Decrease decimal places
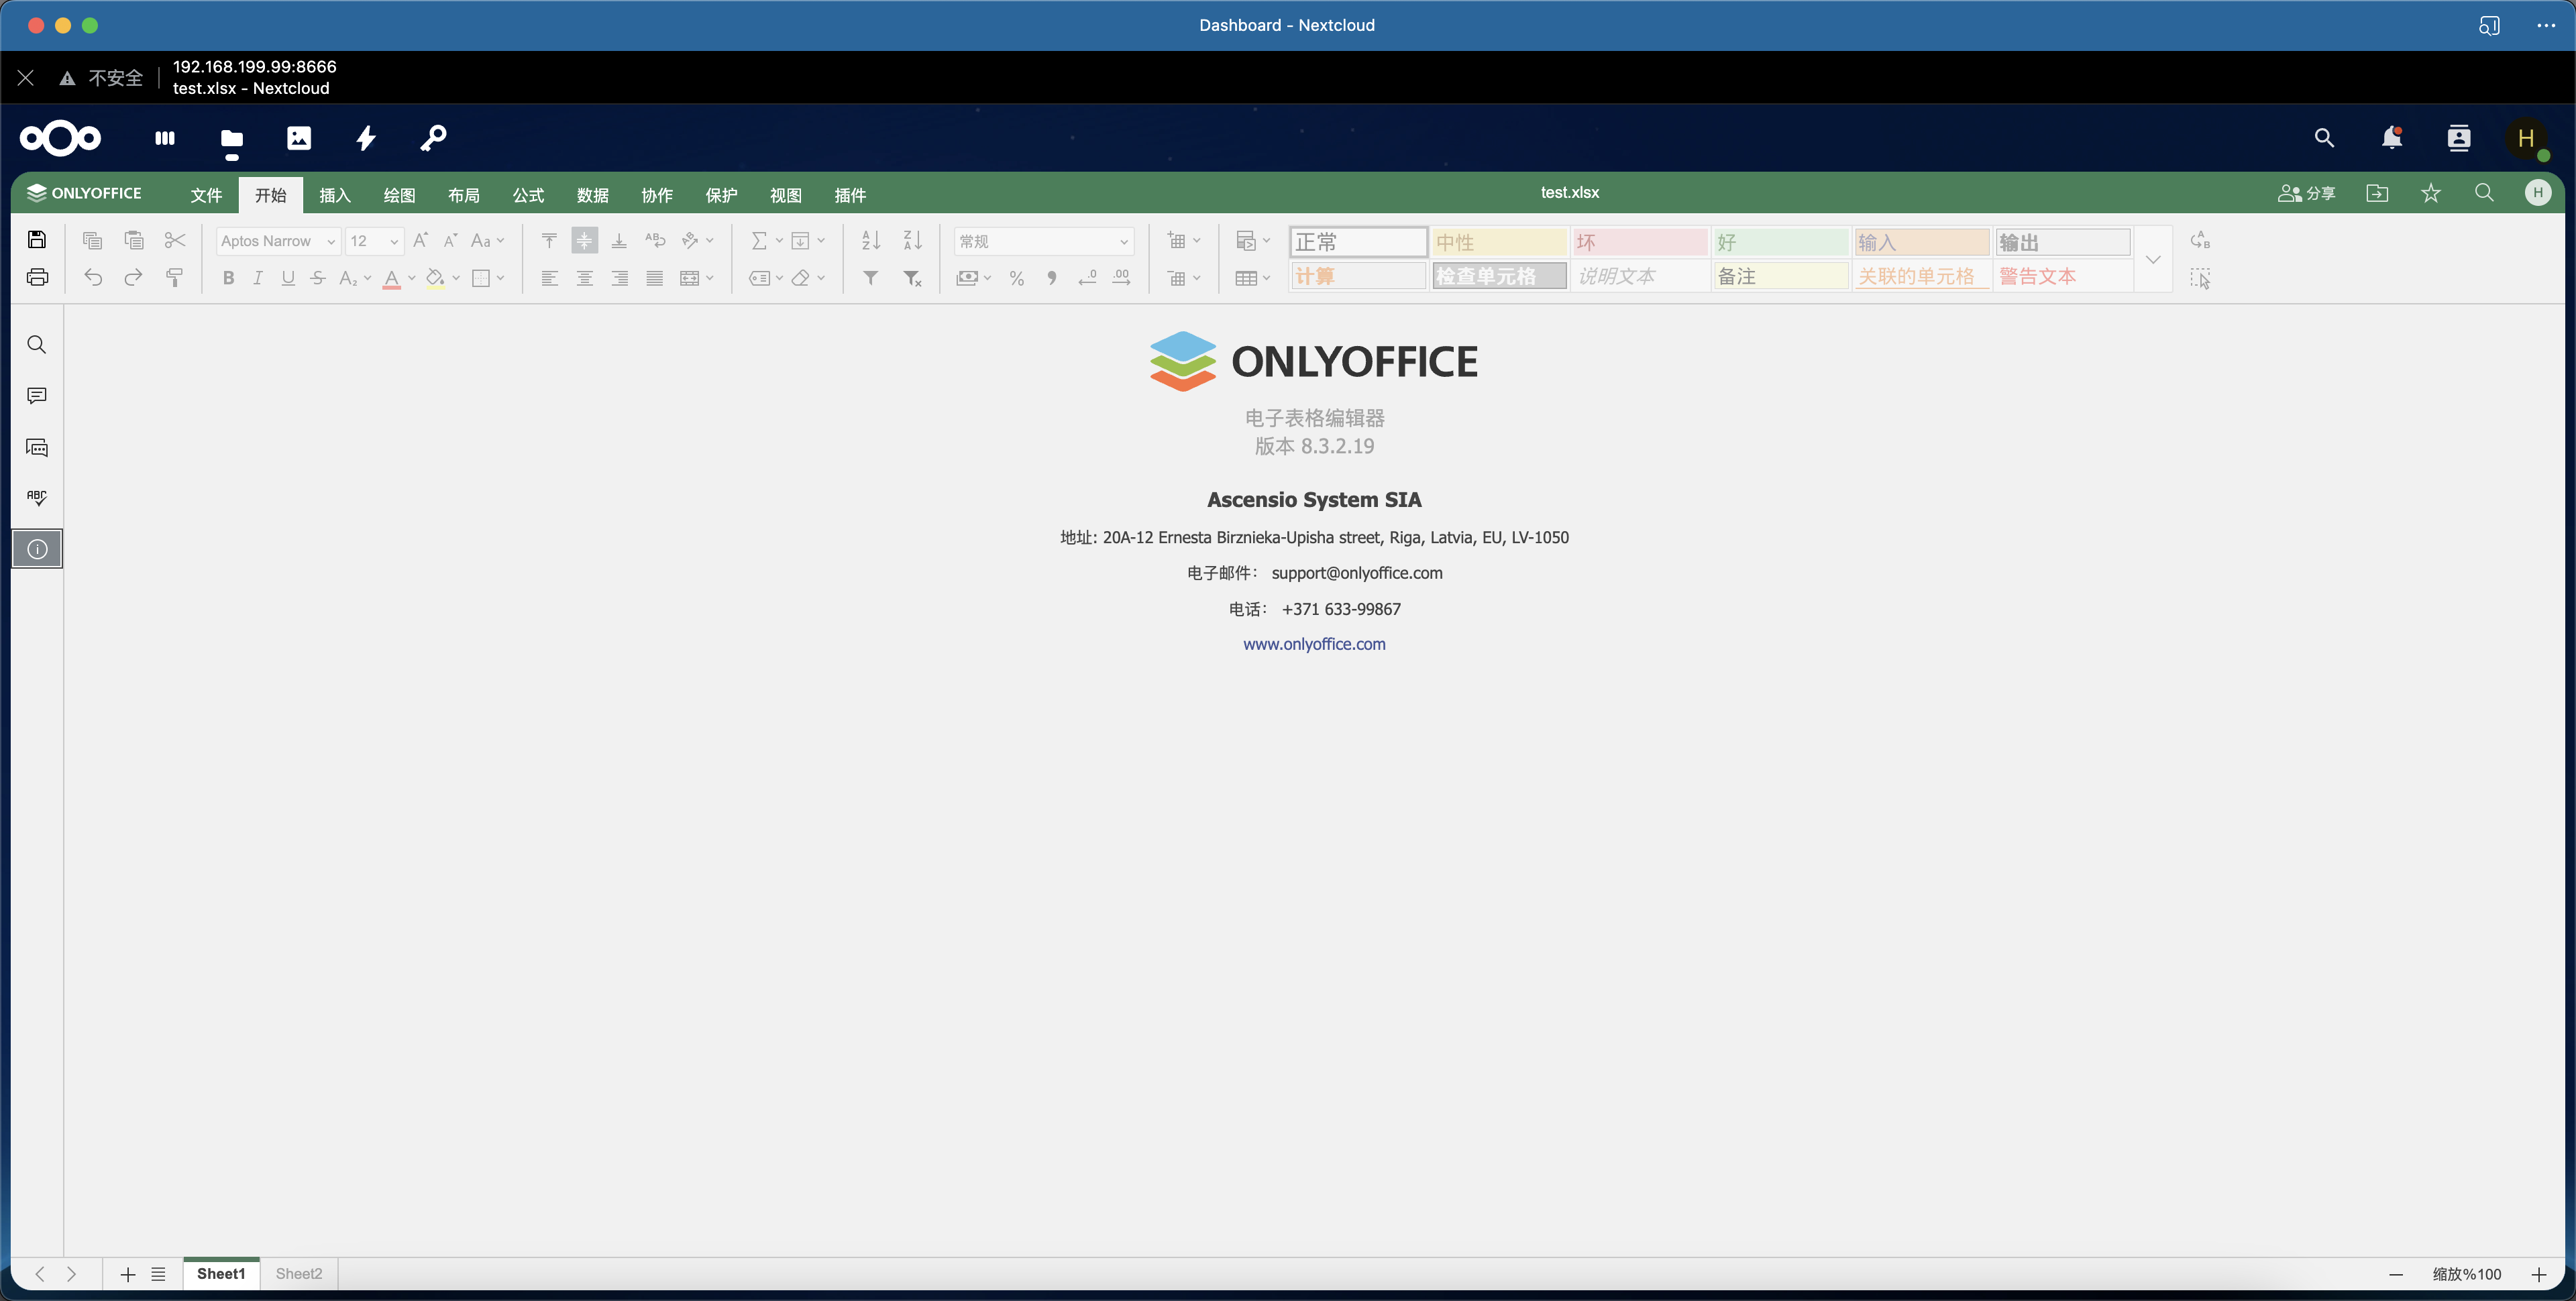Screen dimensions: 2576x1301 pos(1088,278)
